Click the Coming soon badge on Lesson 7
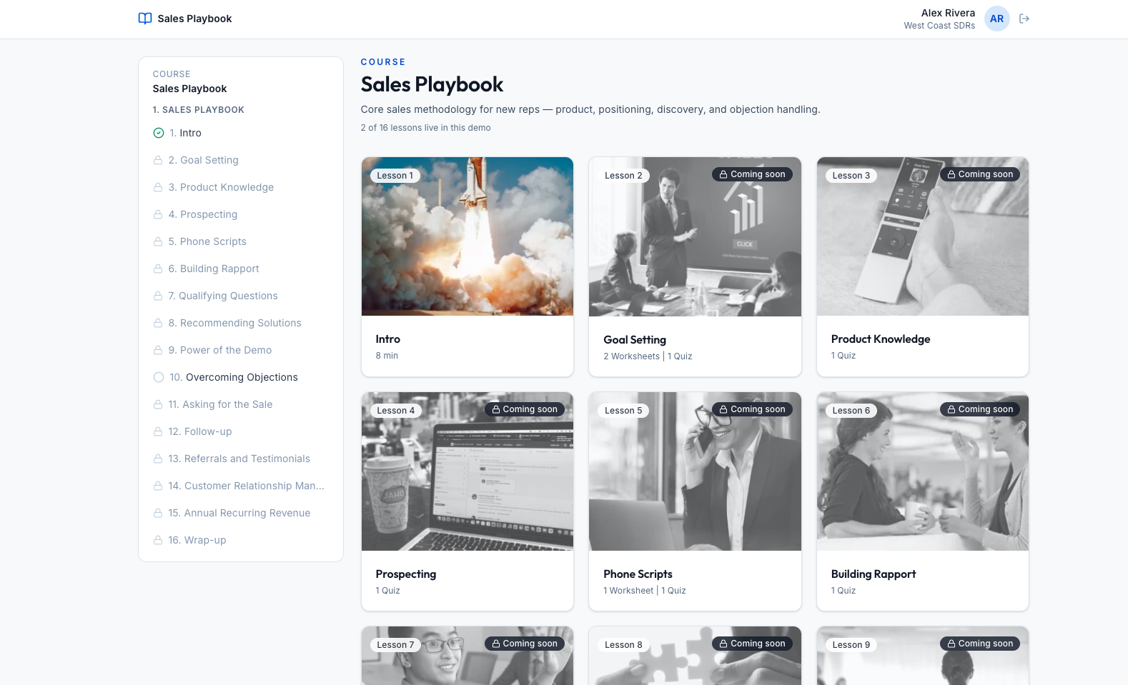The image size is (1128, 685). point(525,644)
